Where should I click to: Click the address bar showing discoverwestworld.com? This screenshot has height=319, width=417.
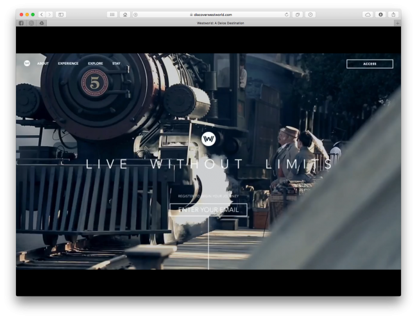pyautogui.click(x=211, y=15)
